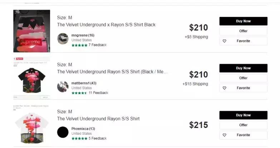Click mngreene seller avatar
The width and height of the screenshot is (280, 148).
(x=63, y=39)
